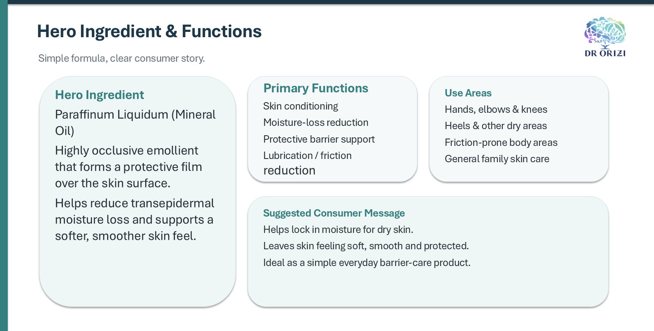This screenshot has height=331, width=654.
Task: Select the 'Ideal as a simple everyday' line
Action: click(x=367, y=263)
